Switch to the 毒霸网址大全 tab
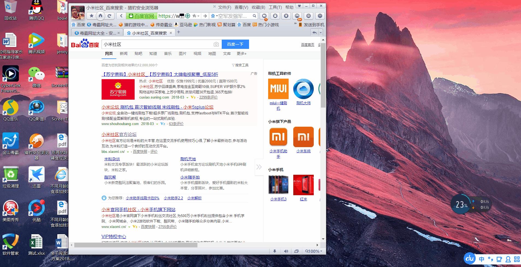 [x=98, y=33]
